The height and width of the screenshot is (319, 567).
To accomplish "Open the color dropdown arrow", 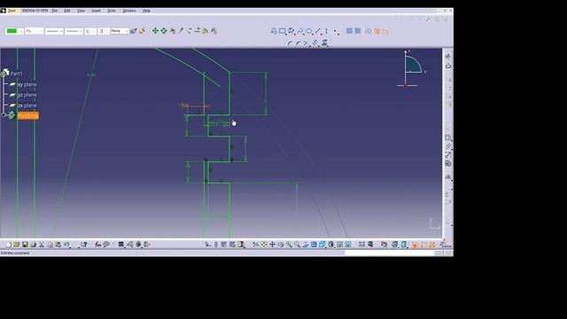I will [x=21, y=32].
